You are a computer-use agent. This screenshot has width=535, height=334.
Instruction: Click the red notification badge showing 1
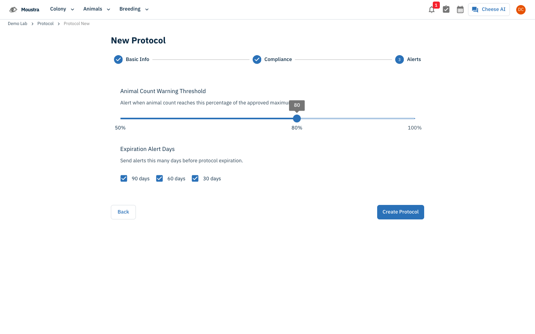click(x=436, y=5)
